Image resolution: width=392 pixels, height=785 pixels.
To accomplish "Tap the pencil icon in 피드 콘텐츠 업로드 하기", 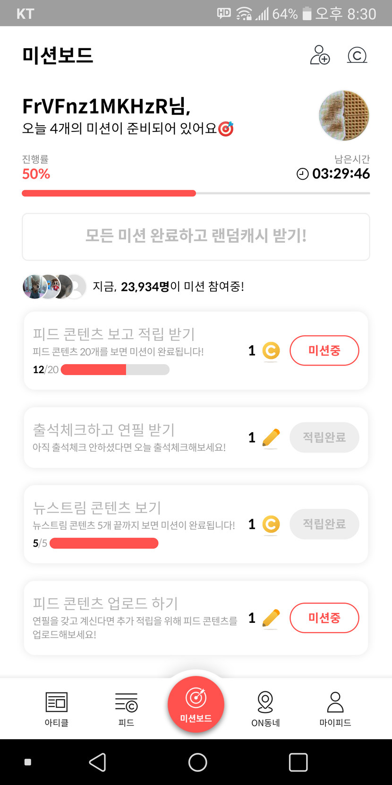I will point(271,619).
